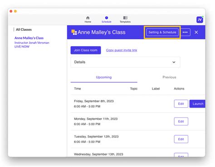Edit the Tuesday, September 12th session
This screenshot has width=215, height=167.
click(181, 139)
